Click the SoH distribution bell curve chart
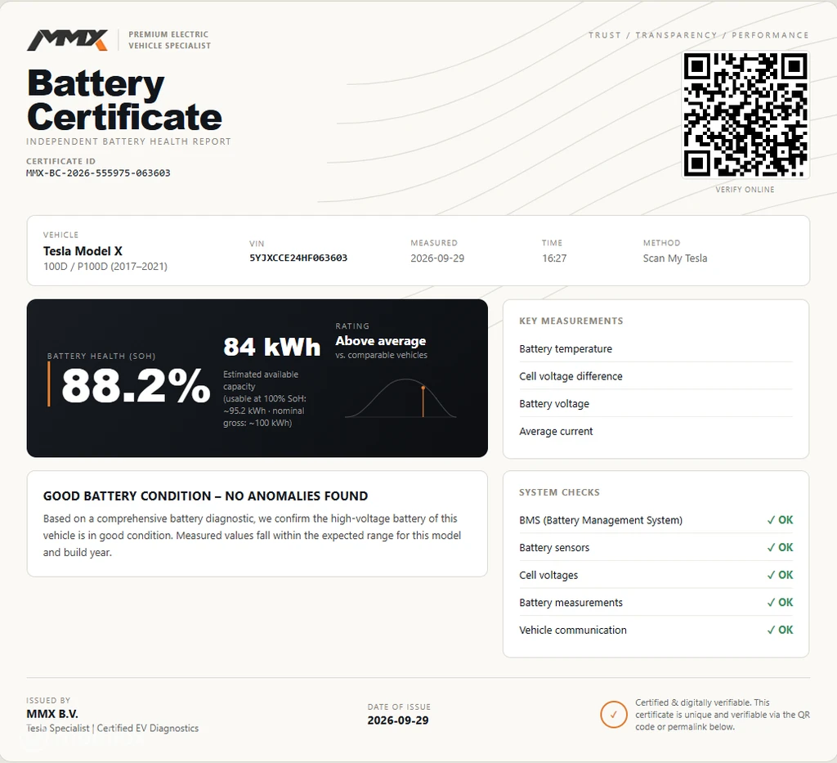 (x=401, y=397)
